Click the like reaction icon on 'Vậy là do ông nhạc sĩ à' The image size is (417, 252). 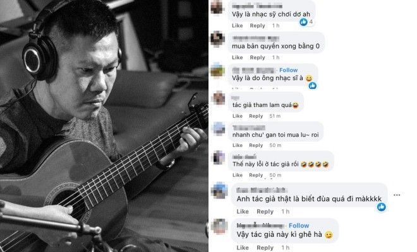(313, 86)
